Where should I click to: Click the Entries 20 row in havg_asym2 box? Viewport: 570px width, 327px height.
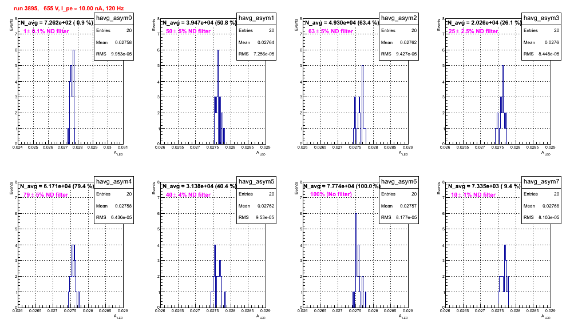(x=399, y=30)
